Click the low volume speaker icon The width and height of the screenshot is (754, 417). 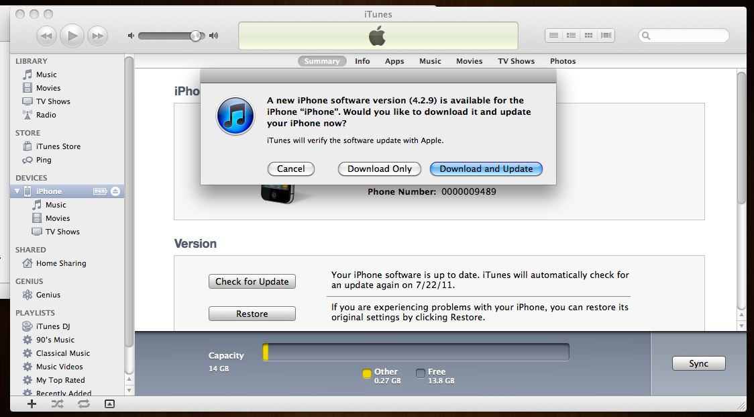pyautogui.click(x=131, y=36)
